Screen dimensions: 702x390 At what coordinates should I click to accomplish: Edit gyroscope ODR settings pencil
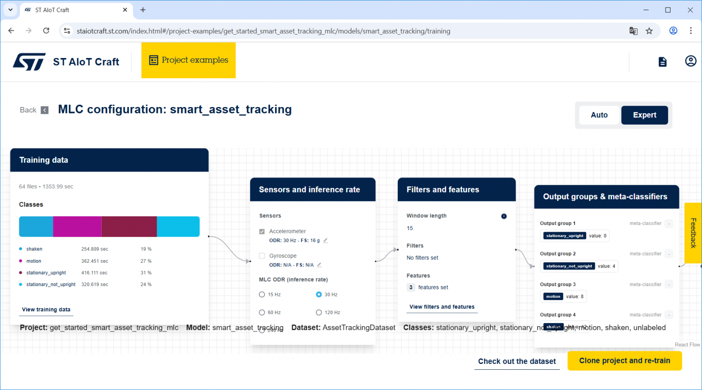pos(319,265)
